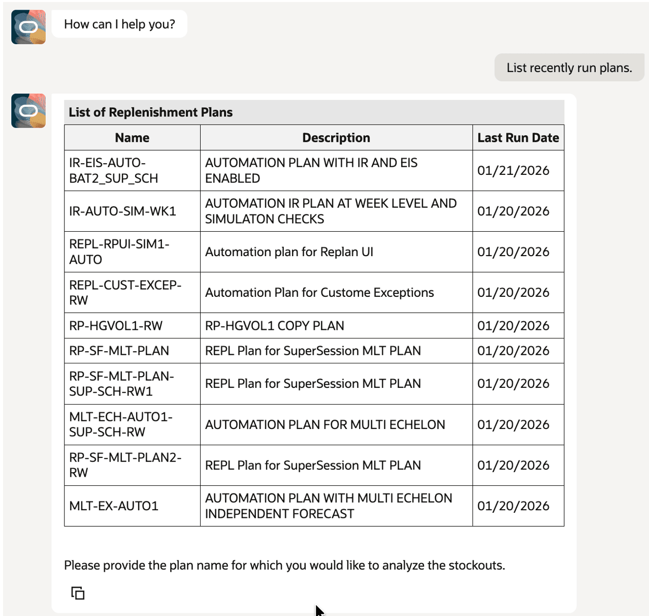Click the 'How can I help you?' greeting bubble
The width and height of the screenshot is (649, 616).
click(x=119, y=23)
